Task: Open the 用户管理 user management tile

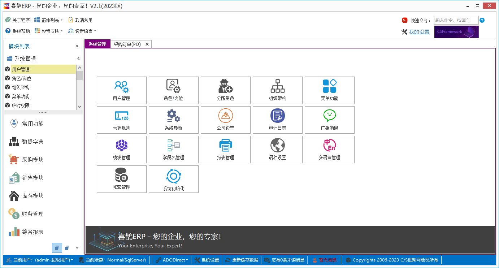Action: point(122,90)
